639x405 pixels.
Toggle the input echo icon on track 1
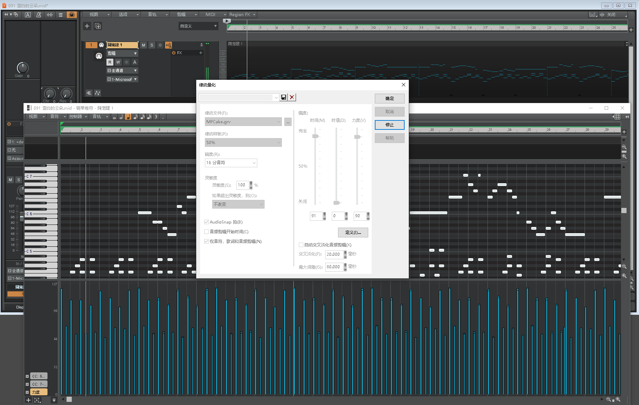coord(168,45)
